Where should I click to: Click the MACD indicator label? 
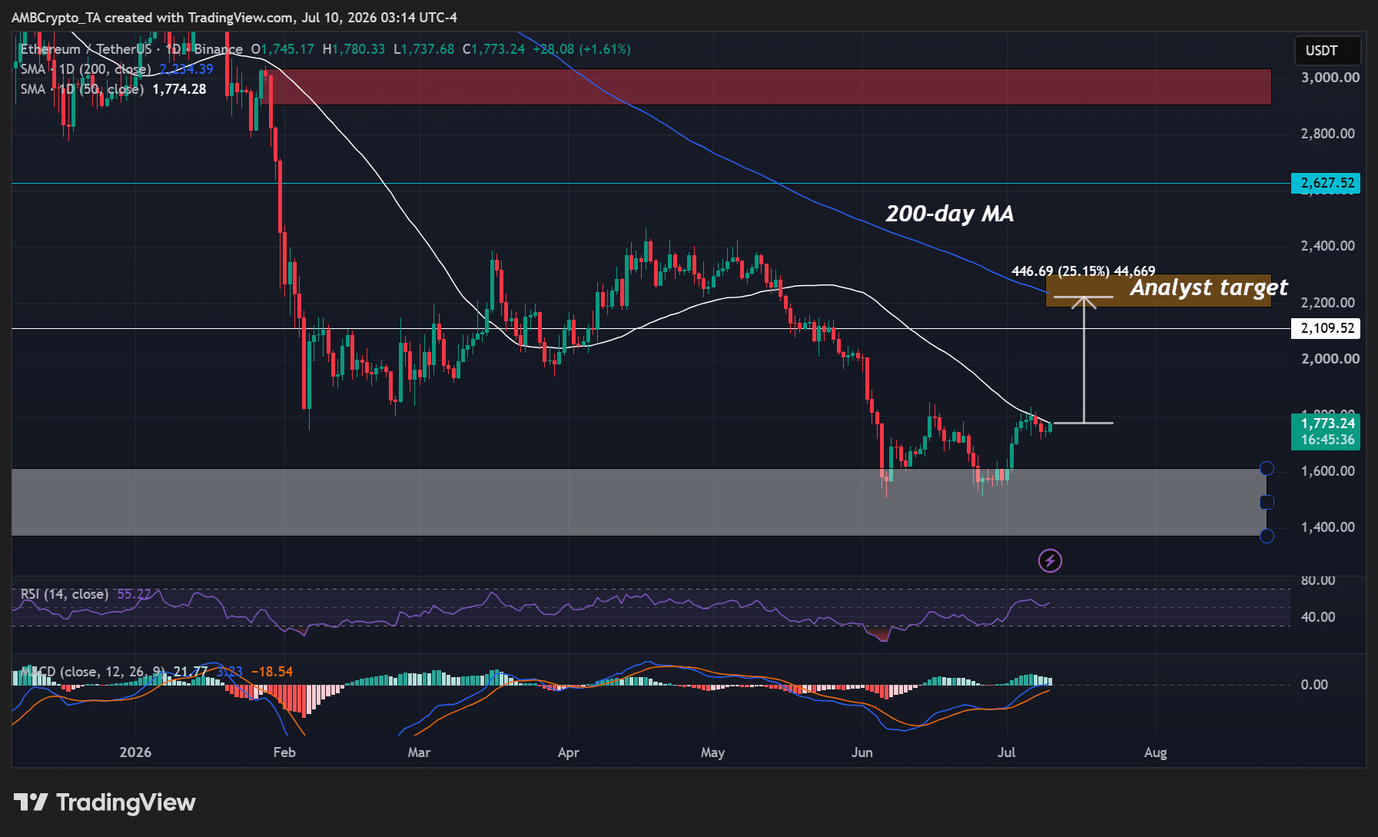tap(92, 672)
